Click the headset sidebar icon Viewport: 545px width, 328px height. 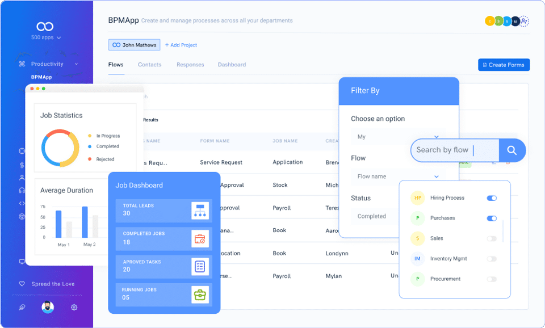tap(22, 190)
